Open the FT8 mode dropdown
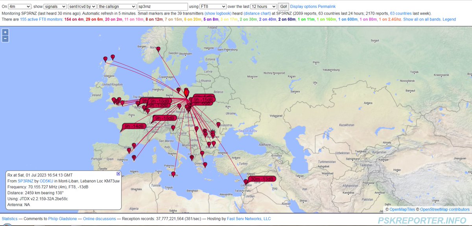Image resolution: width=472 pixels, height=226 pixels. 213,7
